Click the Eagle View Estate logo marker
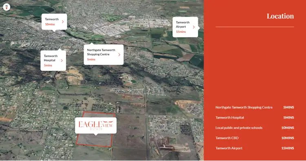This screenshot has width=306, height=161. tap(96, 125)
